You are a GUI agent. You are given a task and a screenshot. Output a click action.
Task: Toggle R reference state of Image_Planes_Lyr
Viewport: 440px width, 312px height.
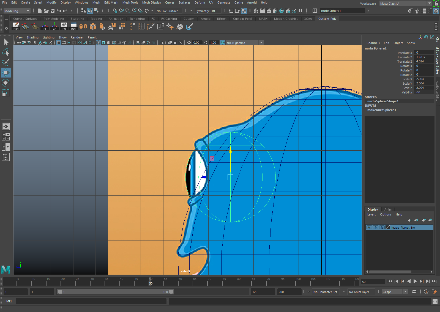pyautogui.click(x=382, y=227)
